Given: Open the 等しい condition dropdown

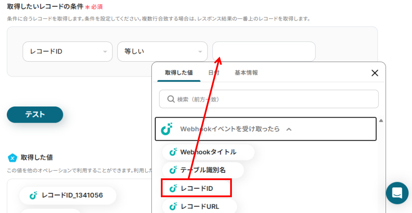Looking at the screenshot, I should tap(163, 51).
